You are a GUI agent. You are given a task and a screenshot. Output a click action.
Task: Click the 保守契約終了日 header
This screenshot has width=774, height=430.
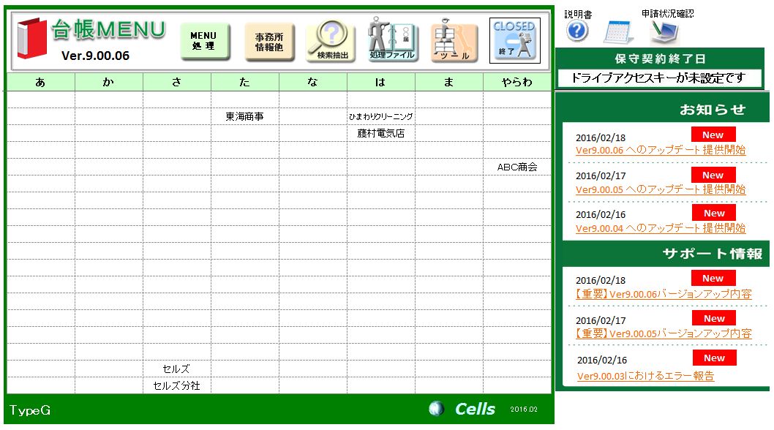tap(660, 59)
